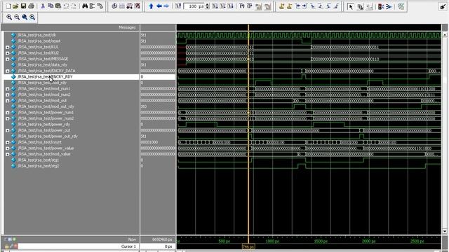The height and width of the screenshot is (252, 449).
Task: Click the 1000 ps mark on timeline
Action: [272, 241]
